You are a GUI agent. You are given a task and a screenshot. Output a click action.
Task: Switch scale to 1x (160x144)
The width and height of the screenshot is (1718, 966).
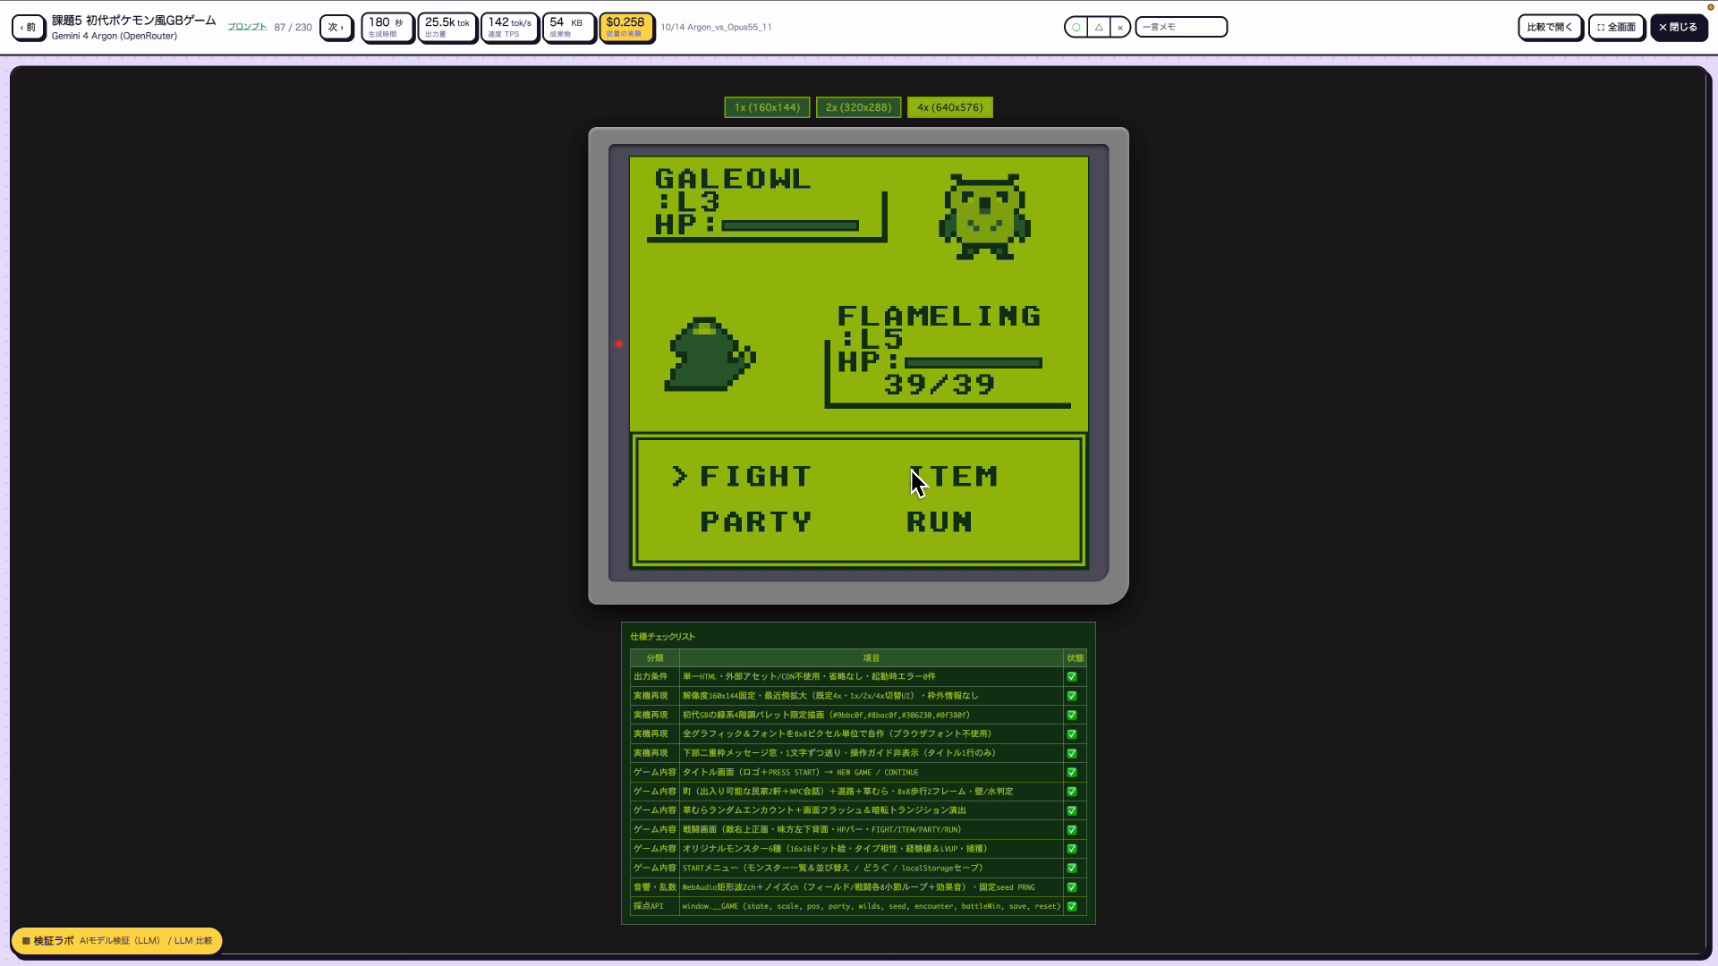[x=767, y=107]
